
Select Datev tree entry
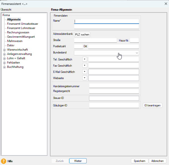(11, 45)
